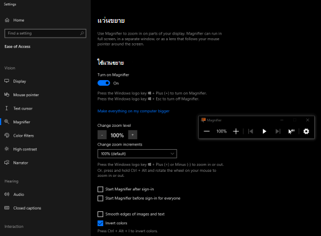Image resolution: width=321 pixels, height=236 pixels.
Task: Open Make everything on my computer bigger link
Action: point(133,111)
